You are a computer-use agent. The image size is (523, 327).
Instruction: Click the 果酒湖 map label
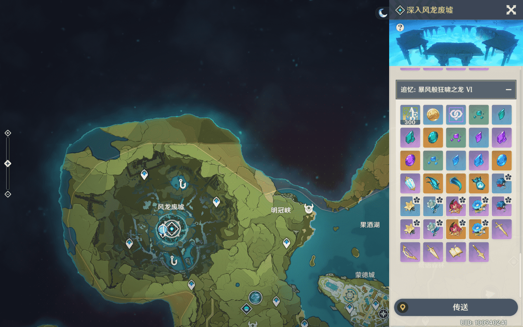pyautogui.click(x=370, y=225)
